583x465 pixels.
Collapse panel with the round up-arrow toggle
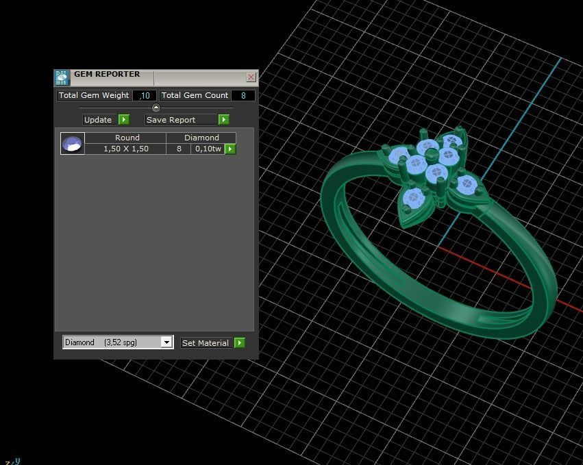[156, 108]
